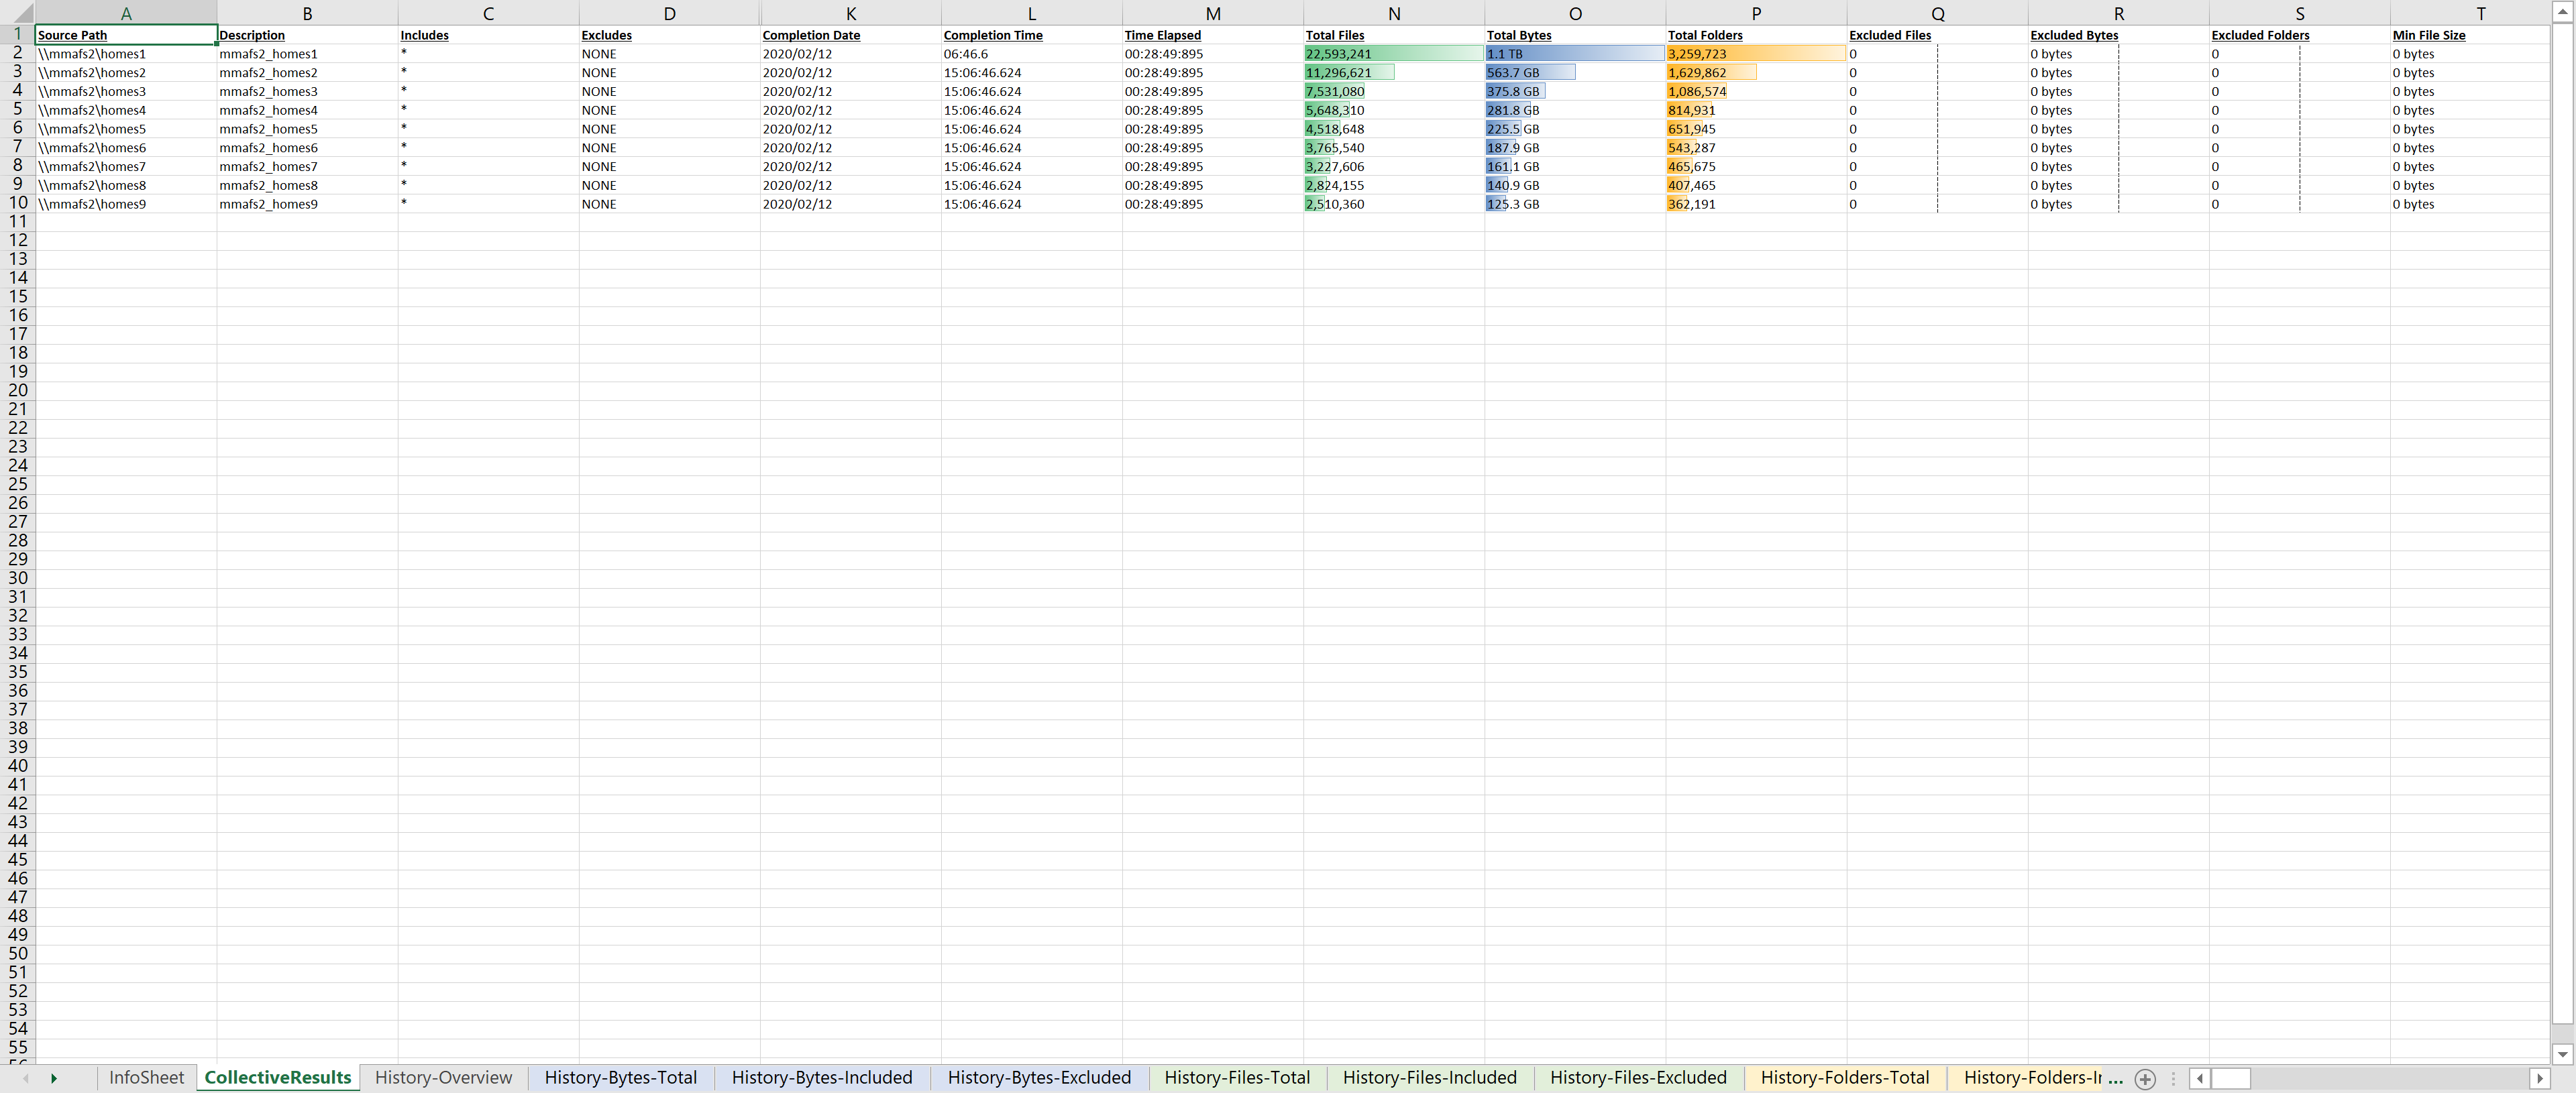Viewport: 2576px width, 1093px height.
Task: Select the Excluded Bytes header cell
Action: tap(2118, 35)
